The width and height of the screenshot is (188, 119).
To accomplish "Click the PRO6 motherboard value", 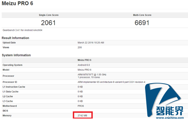I will 81,106.
